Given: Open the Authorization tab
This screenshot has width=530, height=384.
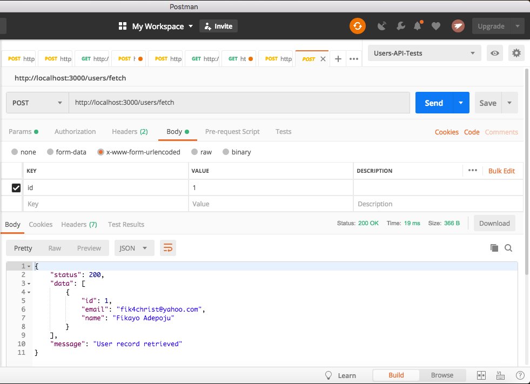Looking at the screenshot, I should point(75,131).
